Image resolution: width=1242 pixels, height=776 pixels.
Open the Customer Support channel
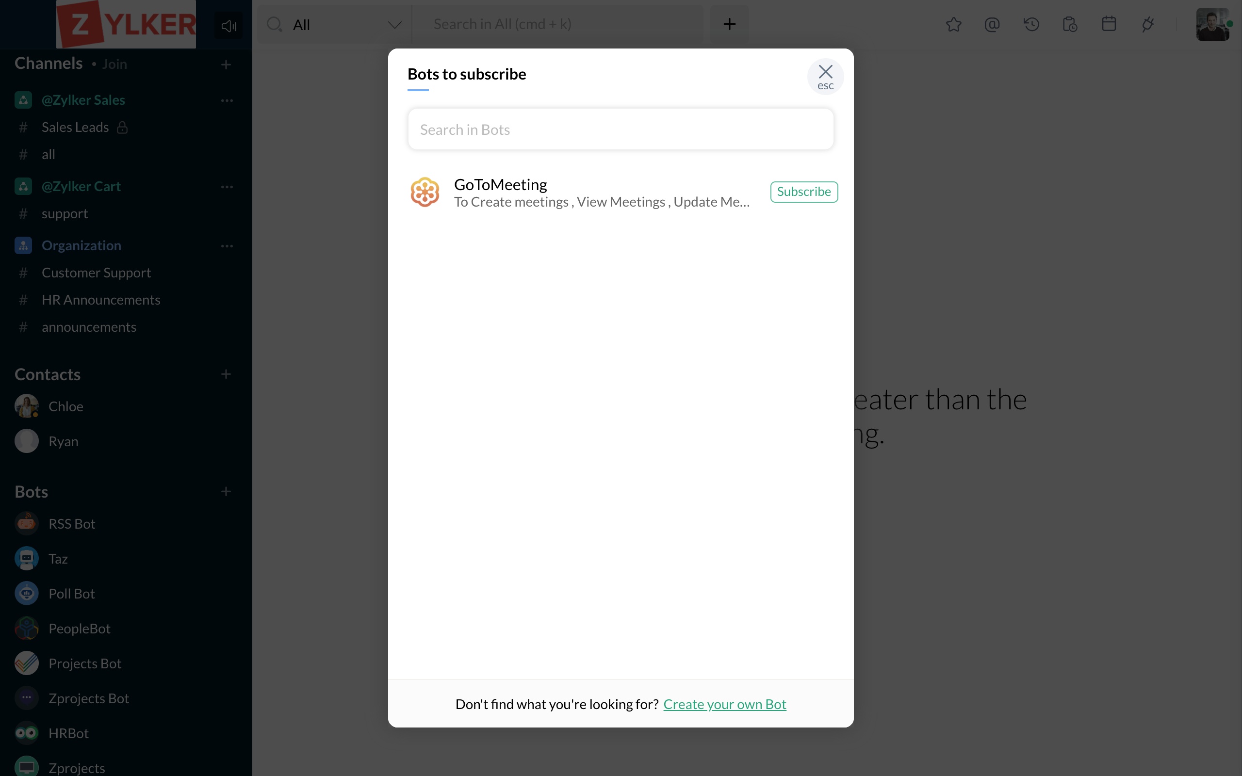(96, 273)
